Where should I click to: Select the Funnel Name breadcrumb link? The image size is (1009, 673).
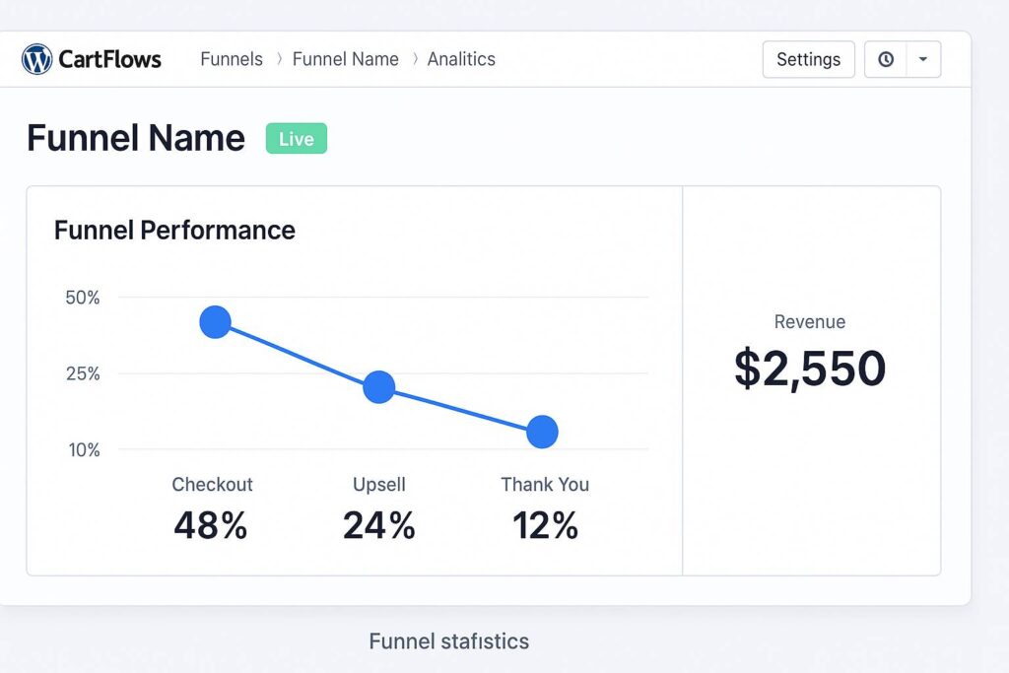pyautogui.click(x=346, y=59)
